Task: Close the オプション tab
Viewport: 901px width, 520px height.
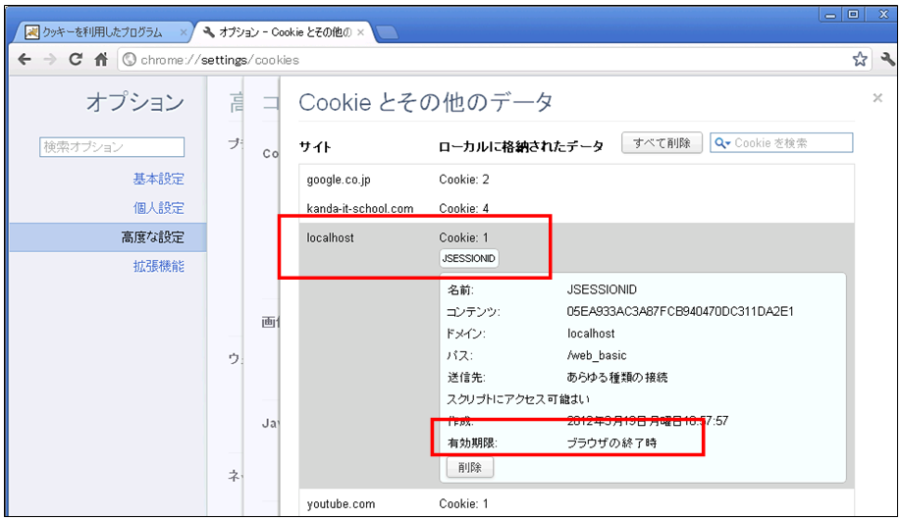Action: pyautogui.click(x=360, y=32)
